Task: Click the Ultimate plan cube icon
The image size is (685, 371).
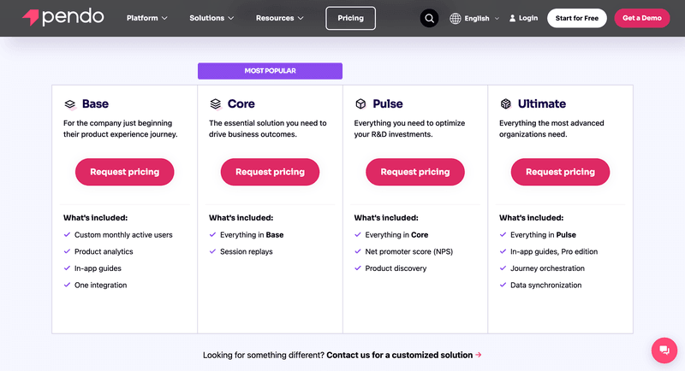Action: coord(506,104)
